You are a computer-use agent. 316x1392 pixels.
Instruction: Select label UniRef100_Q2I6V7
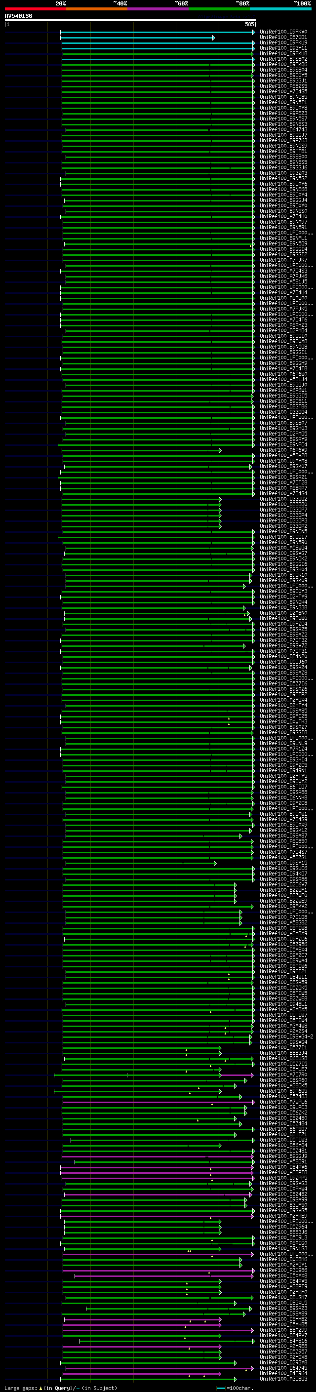tap(283, 884)
